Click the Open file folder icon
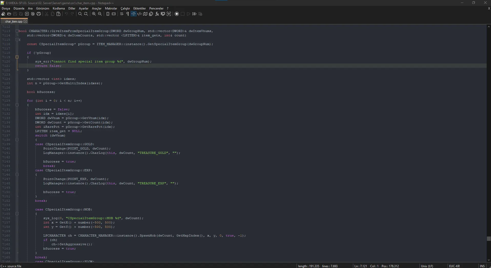 coord(9,14)
